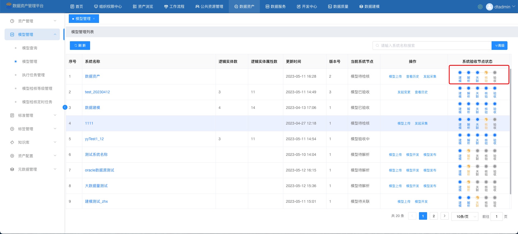Click the 解析 node in yyTest1_12 row
The image size is (518, 234).
(469, 135)
